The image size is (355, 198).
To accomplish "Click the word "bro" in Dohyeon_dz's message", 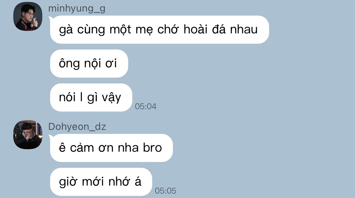I will [x=152, y=148].
